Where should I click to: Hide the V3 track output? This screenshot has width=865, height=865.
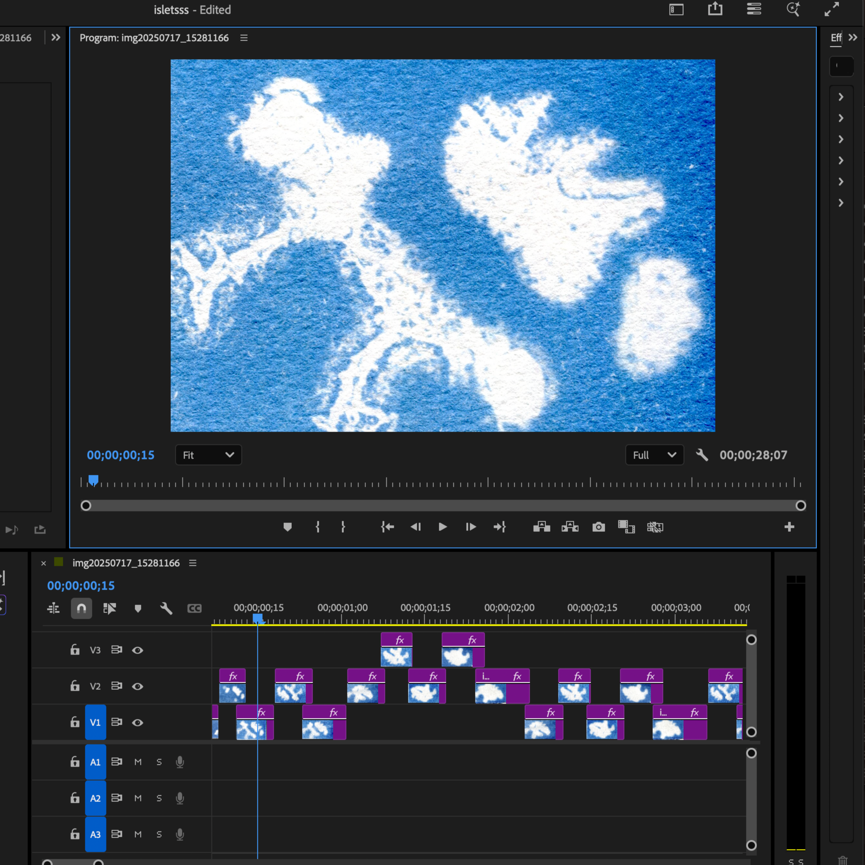[137, 650]
